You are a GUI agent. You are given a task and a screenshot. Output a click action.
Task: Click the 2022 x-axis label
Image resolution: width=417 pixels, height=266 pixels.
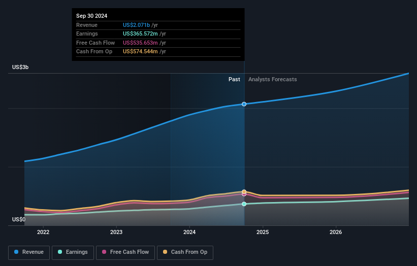tap(43, 232)
